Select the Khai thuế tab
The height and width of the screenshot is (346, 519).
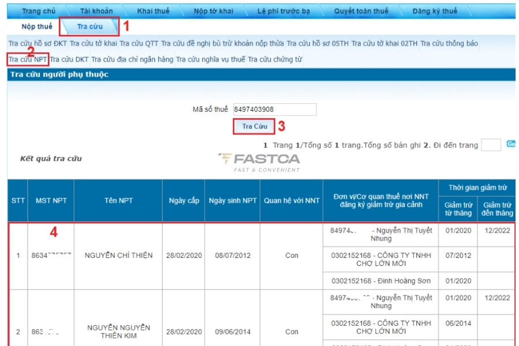(153, 11)
